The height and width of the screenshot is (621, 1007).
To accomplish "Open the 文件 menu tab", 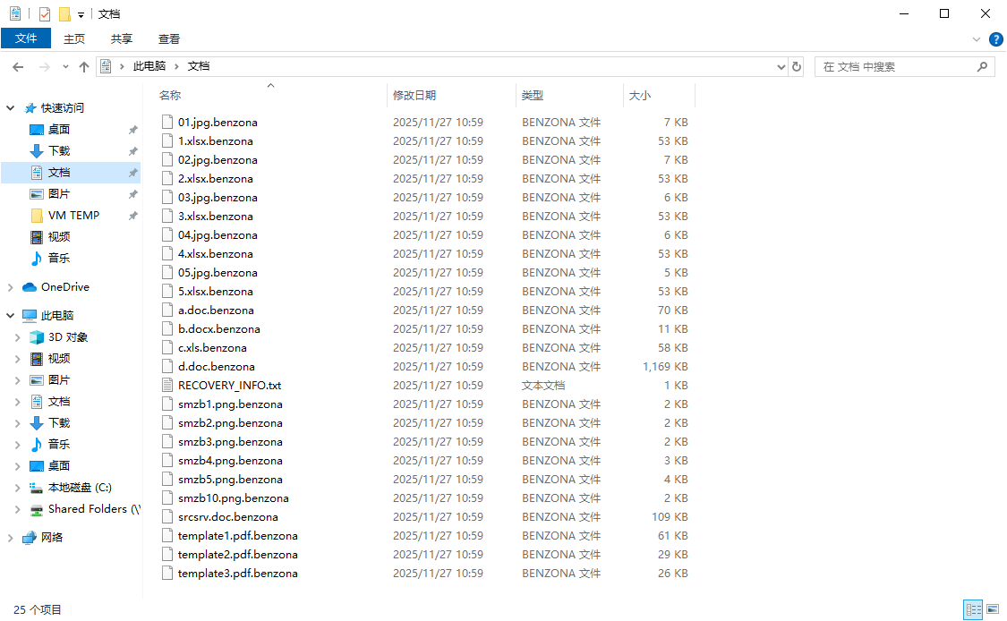I will pos(26,38).
